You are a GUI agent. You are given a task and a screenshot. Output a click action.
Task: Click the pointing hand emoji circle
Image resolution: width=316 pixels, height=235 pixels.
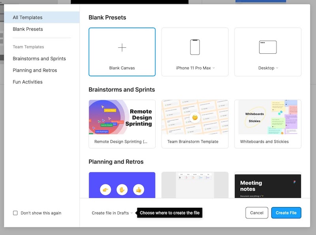[105, 190]
